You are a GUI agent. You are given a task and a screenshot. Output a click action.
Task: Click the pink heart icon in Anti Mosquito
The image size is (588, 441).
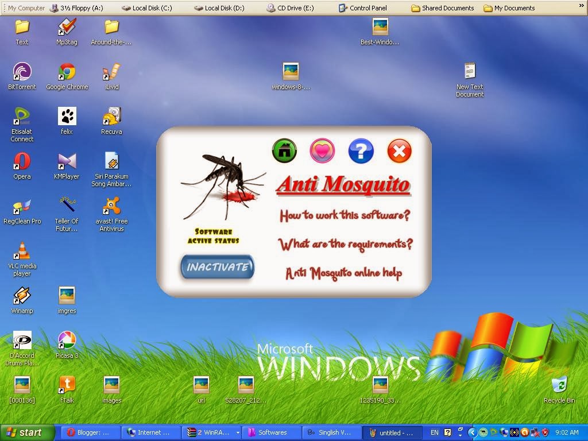tap(322, 151)
